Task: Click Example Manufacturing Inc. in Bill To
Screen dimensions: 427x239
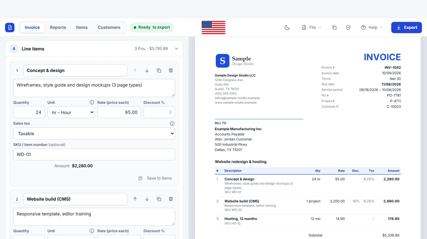Action: [239, 129]
